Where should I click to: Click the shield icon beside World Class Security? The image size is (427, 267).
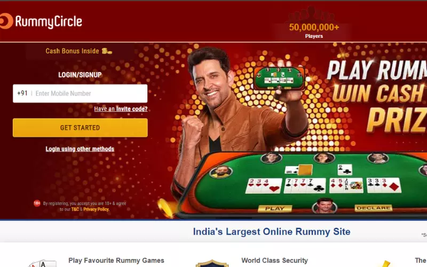(212, 264)
